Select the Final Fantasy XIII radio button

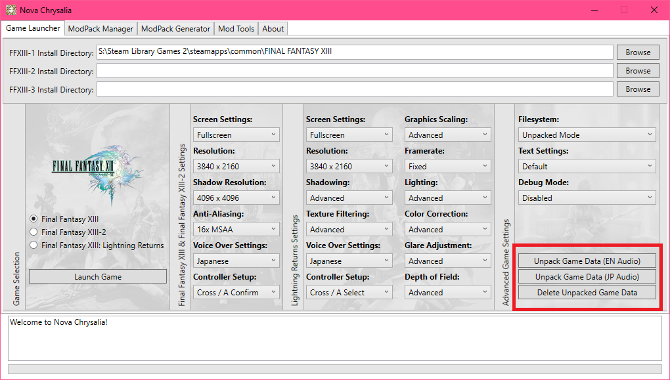coord(33,219)
